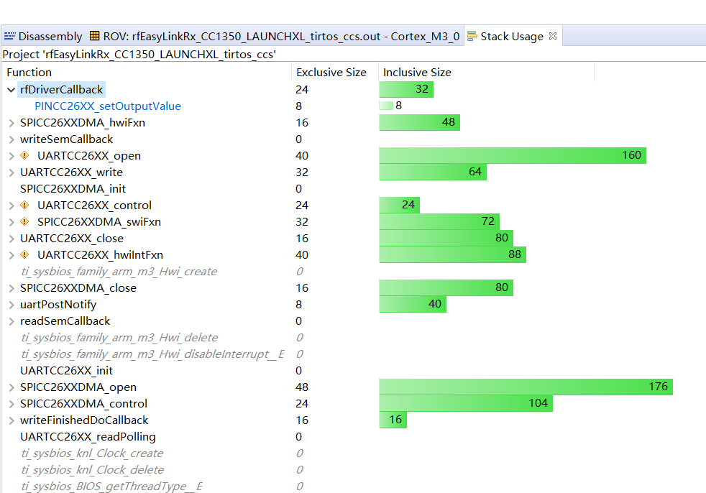Click warning icon beside UARTCC26XX_control
Screen dimensions: 706x493
(24, 206)
